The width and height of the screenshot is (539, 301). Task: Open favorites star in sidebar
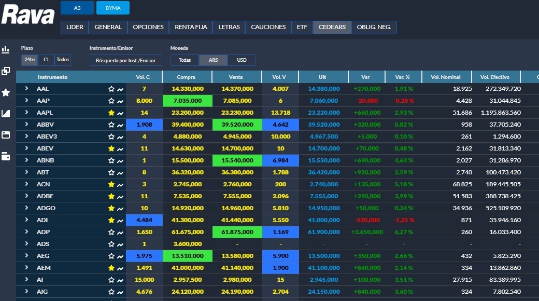[x=6, y=92]
